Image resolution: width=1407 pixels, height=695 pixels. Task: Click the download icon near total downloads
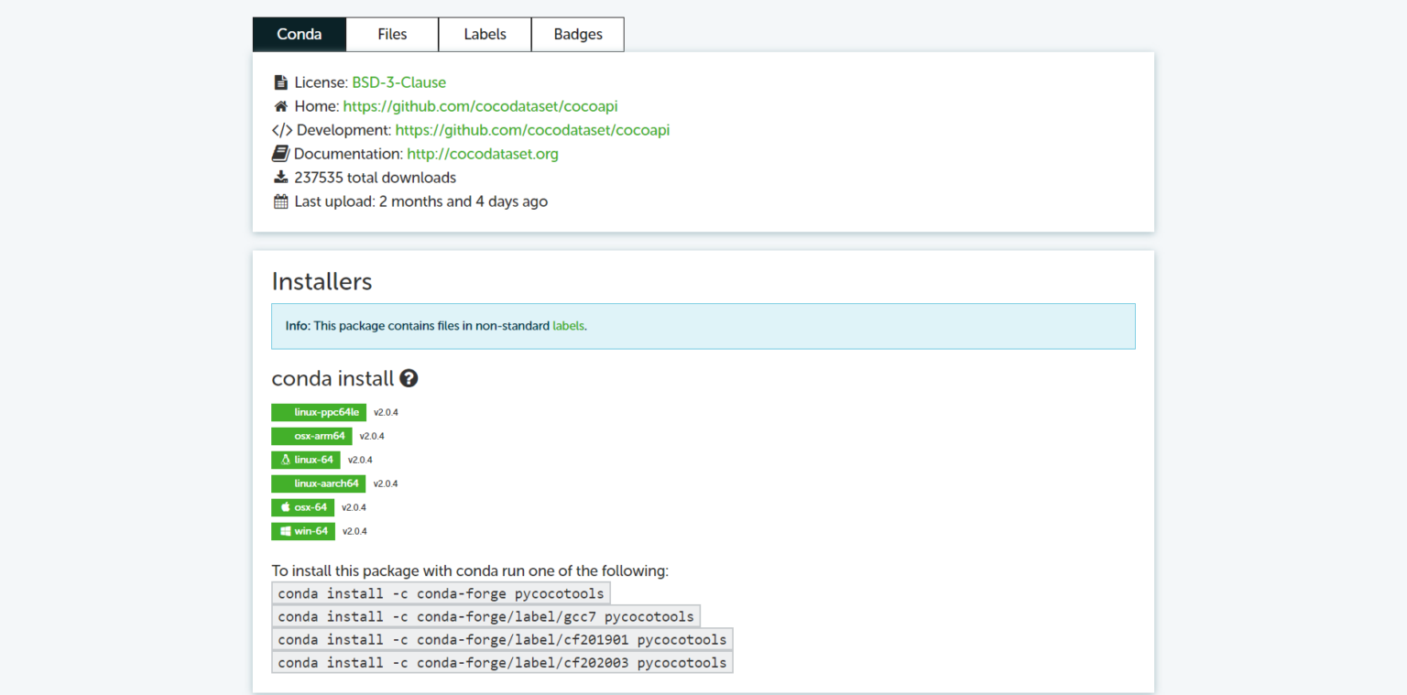[x=280, y=177]
